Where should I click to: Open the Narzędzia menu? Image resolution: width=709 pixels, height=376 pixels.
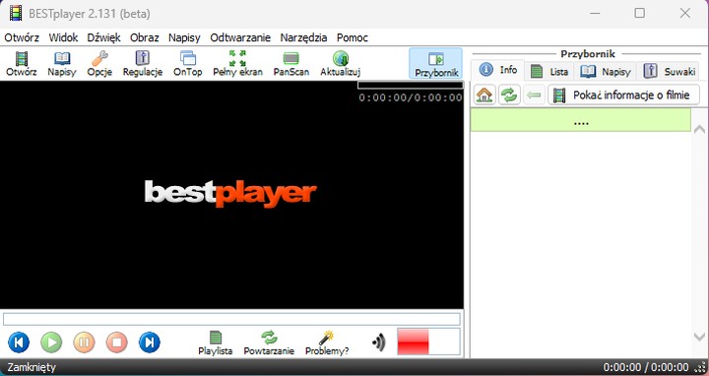tap(303, 38)
